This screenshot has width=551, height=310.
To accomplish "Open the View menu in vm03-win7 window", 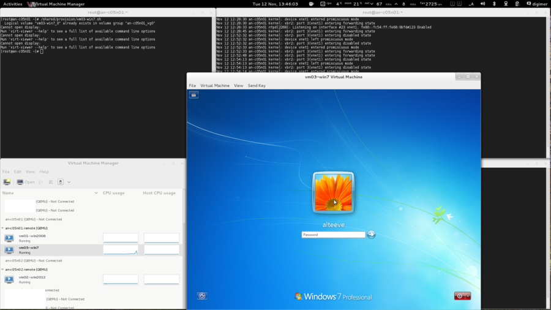I will click(x=239, y=85).
